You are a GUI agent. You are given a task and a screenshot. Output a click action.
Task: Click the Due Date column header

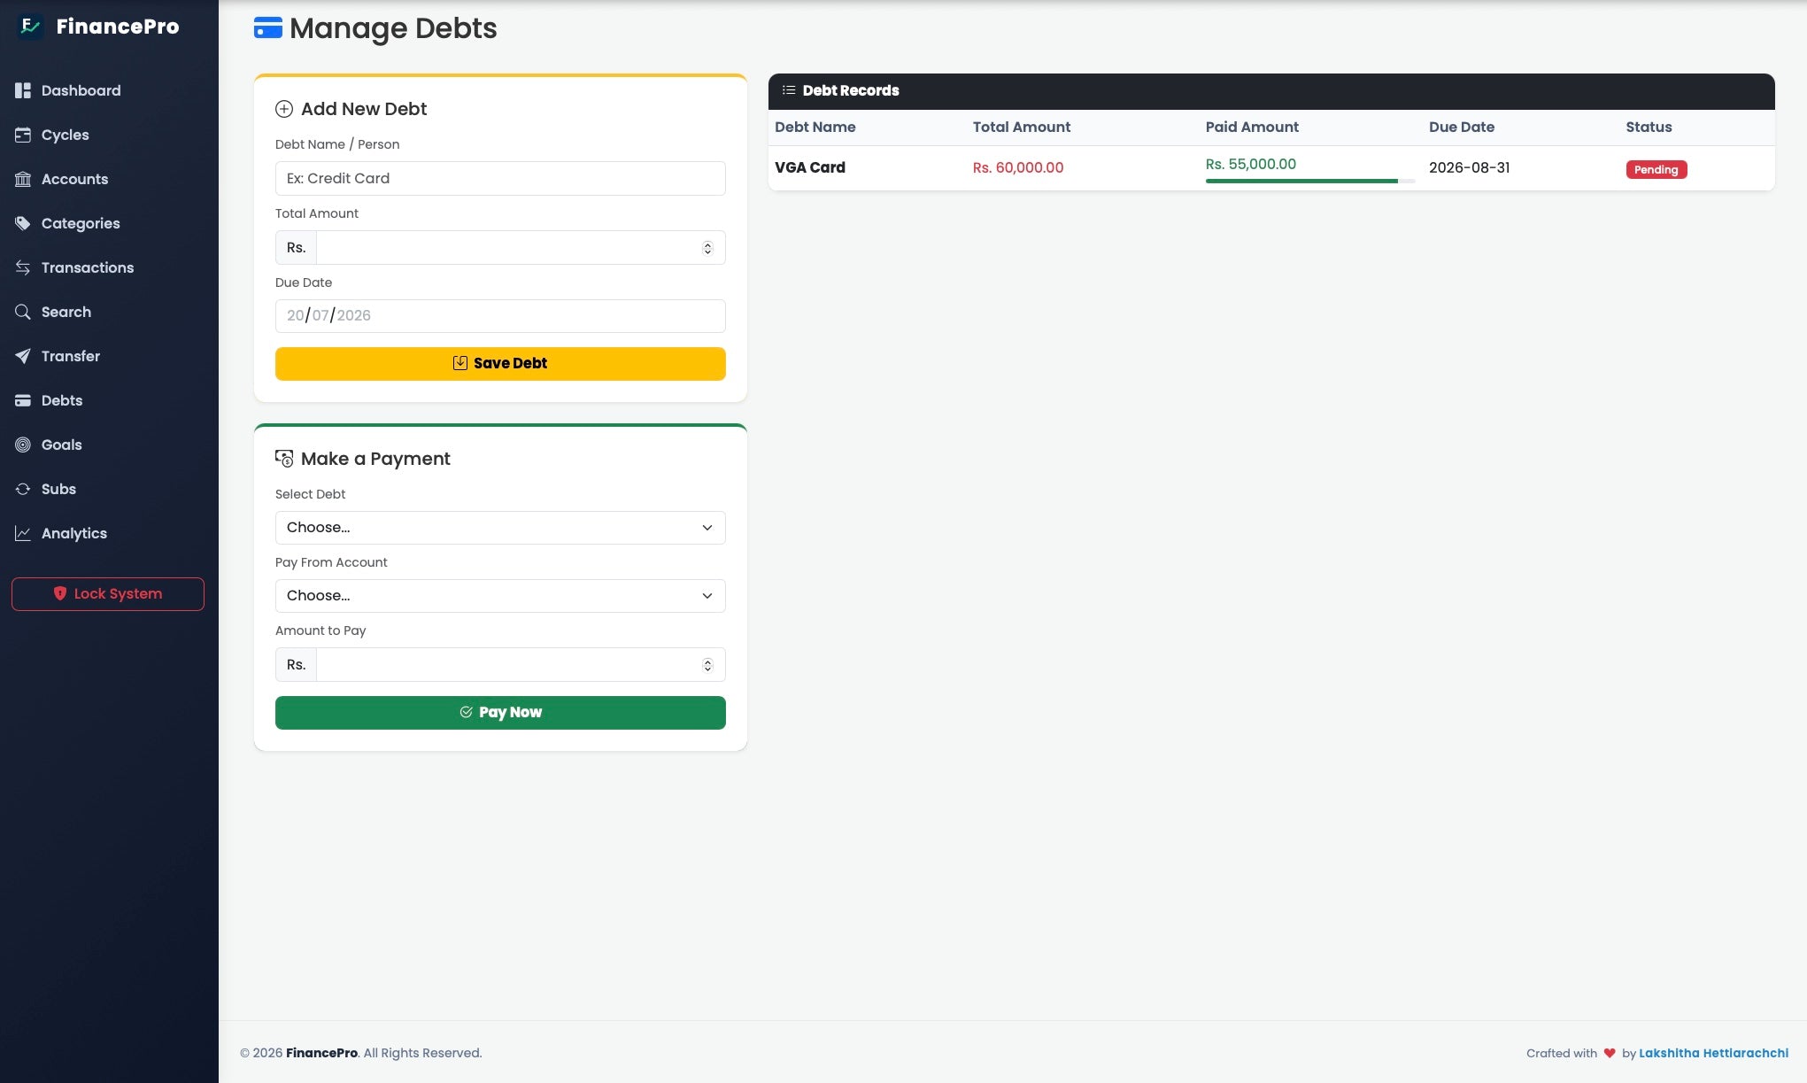(1462, 127)
